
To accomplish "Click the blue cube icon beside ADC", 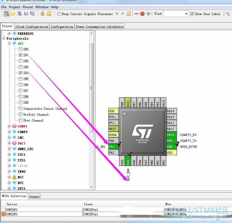I will (14, 44).
